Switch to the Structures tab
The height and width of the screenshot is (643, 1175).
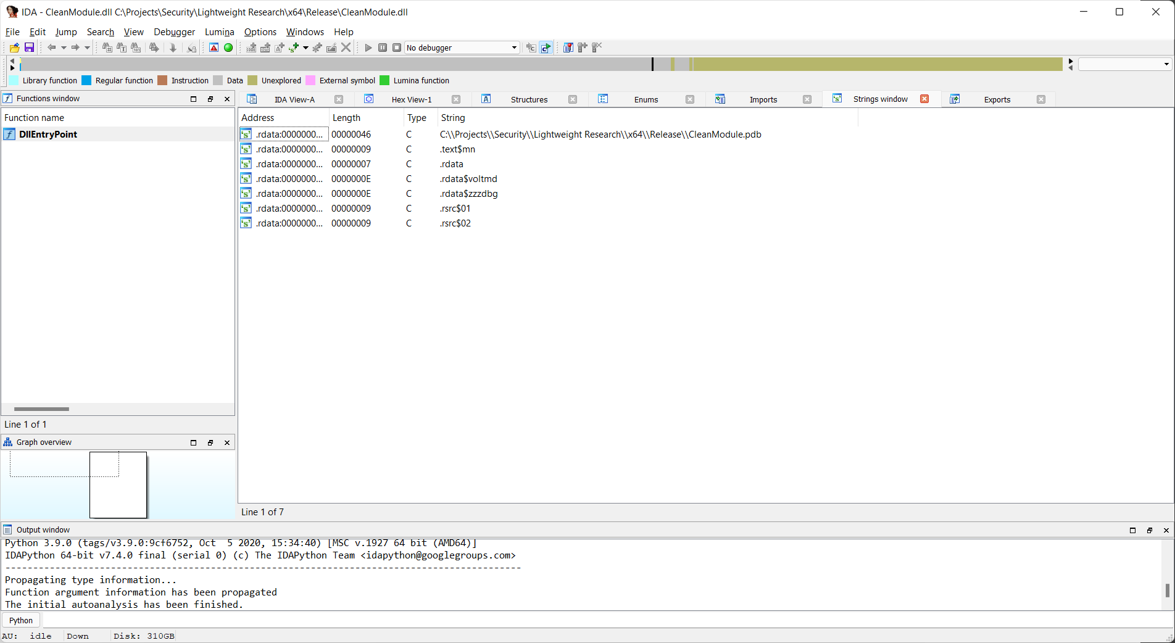[x=529, y=99]
